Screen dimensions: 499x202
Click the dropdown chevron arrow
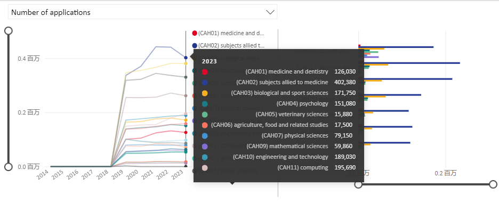(270, 12)
